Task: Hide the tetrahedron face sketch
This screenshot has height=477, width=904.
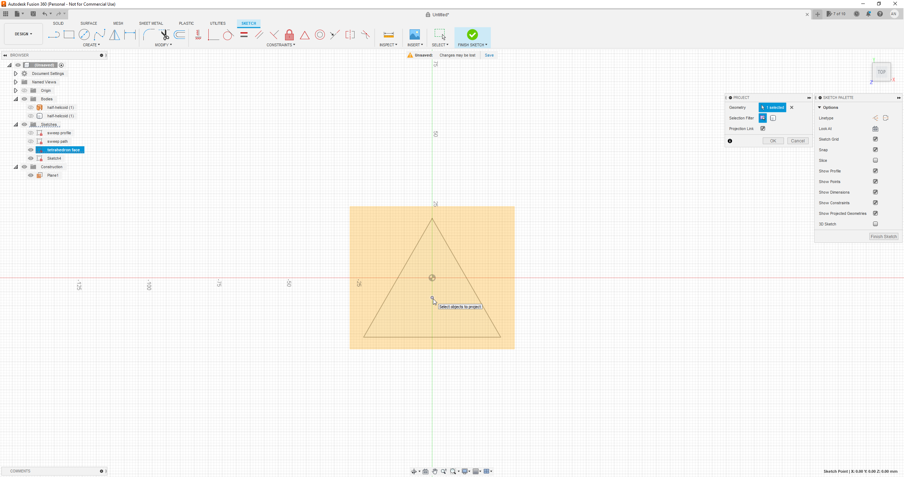Action: 31,150
